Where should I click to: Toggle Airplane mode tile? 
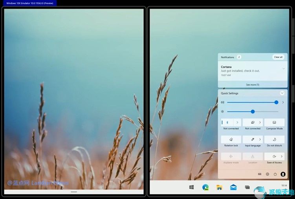pyautogui.click(x=231, y=156)
